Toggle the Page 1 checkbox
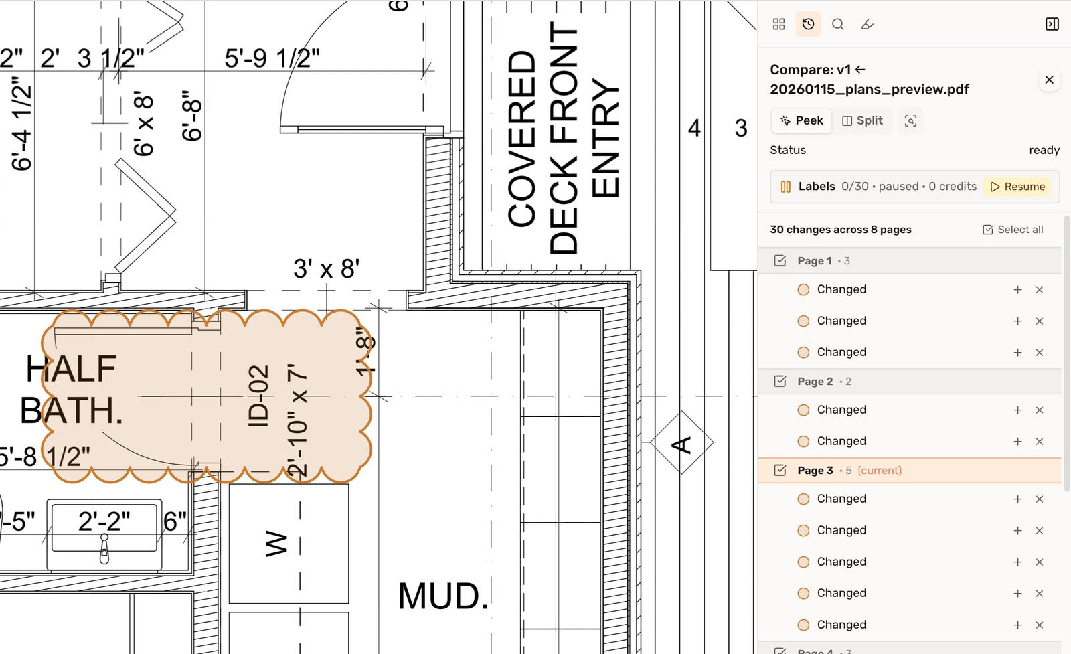Screen dimensions: 1071x654 (780, 261)
